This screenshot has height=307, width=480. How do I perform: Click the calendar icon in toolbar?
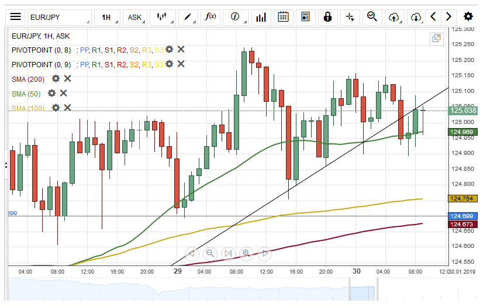(x=283, y=17)
